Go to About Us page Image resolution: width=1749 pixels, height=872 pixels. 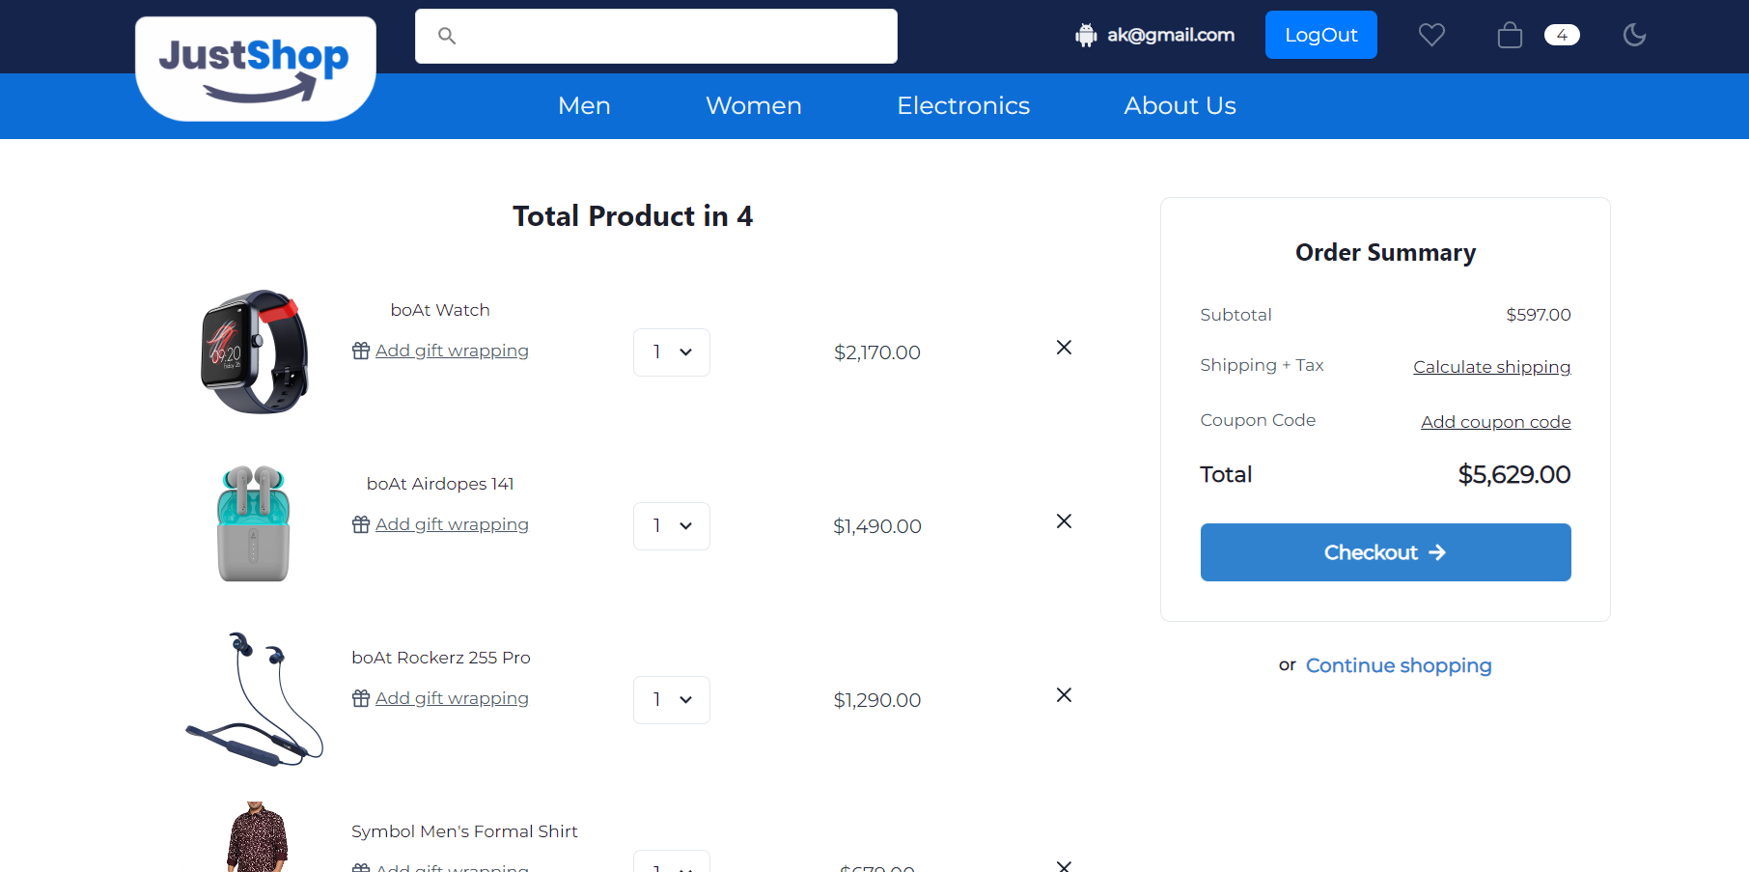(x=1180, y=105)
